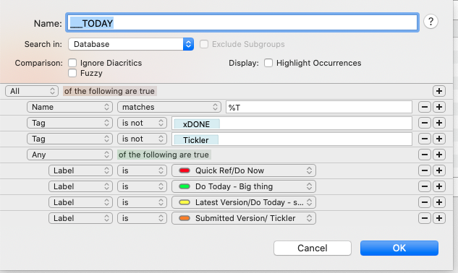Remove the Latest Version/Do Today label row
Screen dimensions: 458x273
coord(425,202)
